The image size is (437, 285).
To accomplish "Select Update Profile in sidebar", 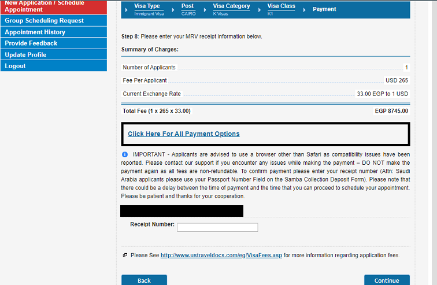I will point(54,54).
